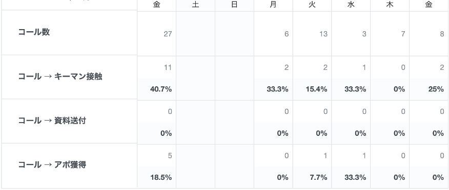The height and width of the screenshot is (190, 449).
Task: Select the コール → キーマン接触 row label
Action: 60,77
